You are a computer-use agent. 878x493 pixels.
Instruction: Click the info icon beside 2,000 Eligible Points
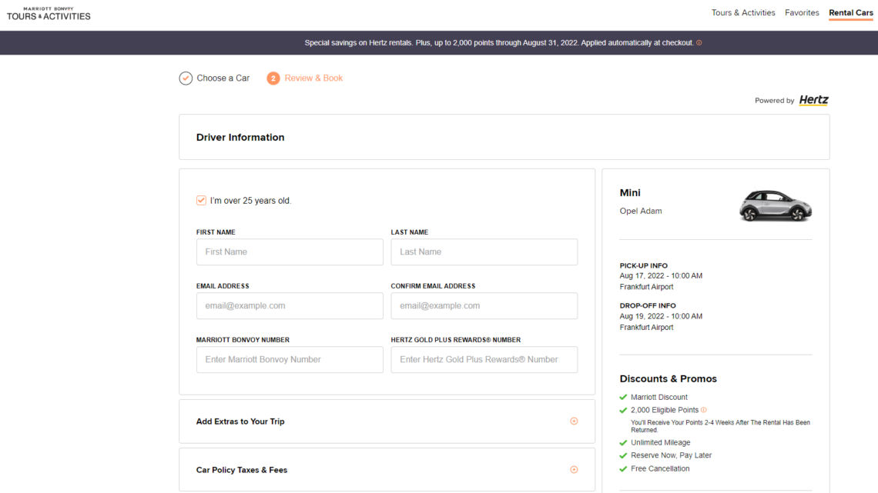tap(703, 410)
